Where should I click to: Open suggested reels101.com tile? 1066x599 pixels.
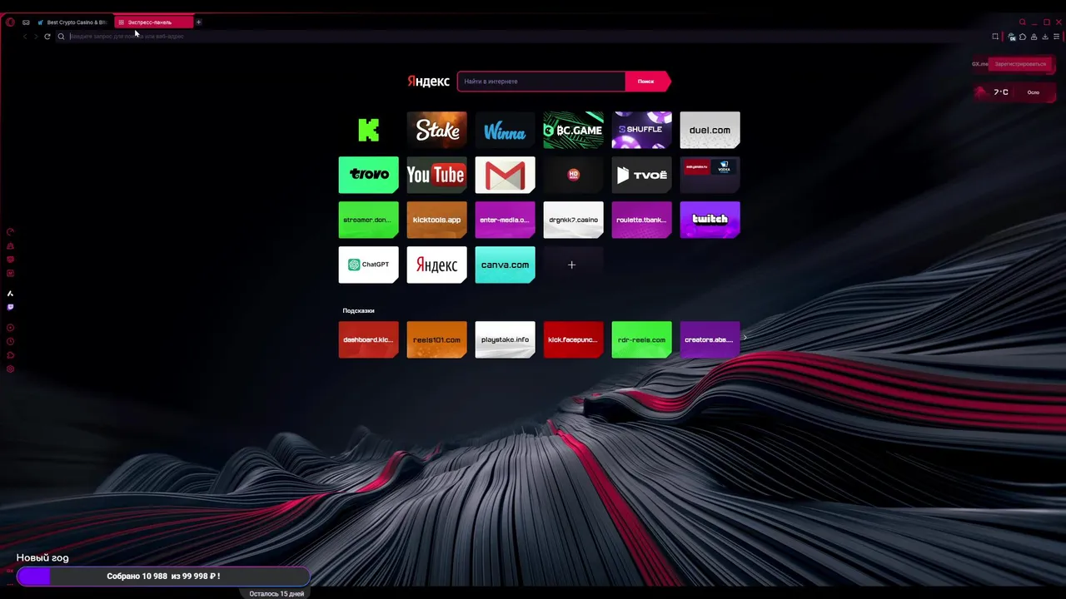point(437,339)
